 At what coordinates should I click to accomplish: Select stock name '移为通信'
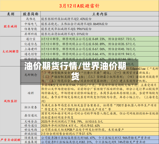[x=31, y=126]
